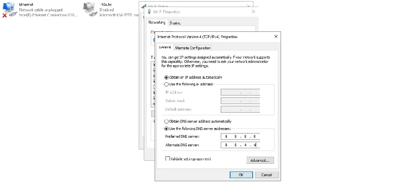Click the Wi-Fi Properties title bar icon
This screenshot has width=398, height=194.
click(149, 12)
